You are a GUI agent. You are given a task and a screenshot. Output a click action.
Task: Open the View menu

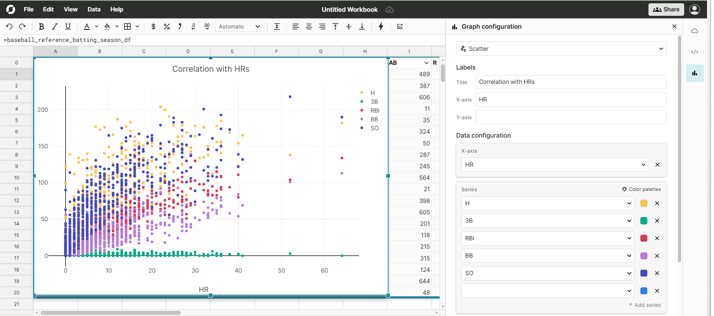coord(70,10)
